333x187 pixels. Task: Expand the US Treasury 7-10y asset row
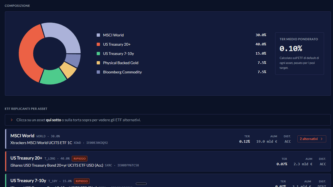pos(168,180)
